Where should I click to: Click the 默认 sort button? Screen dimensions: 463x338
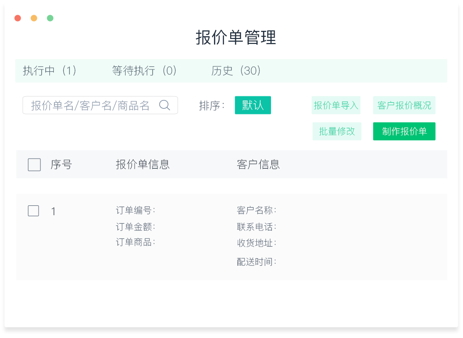(x=253, y=105)
